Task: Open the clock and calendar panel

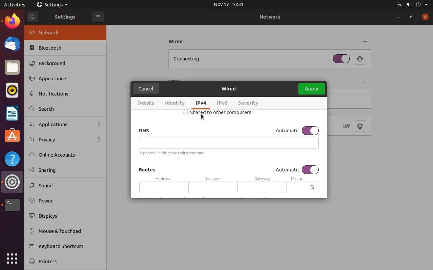Action: (x=229, y=4)
